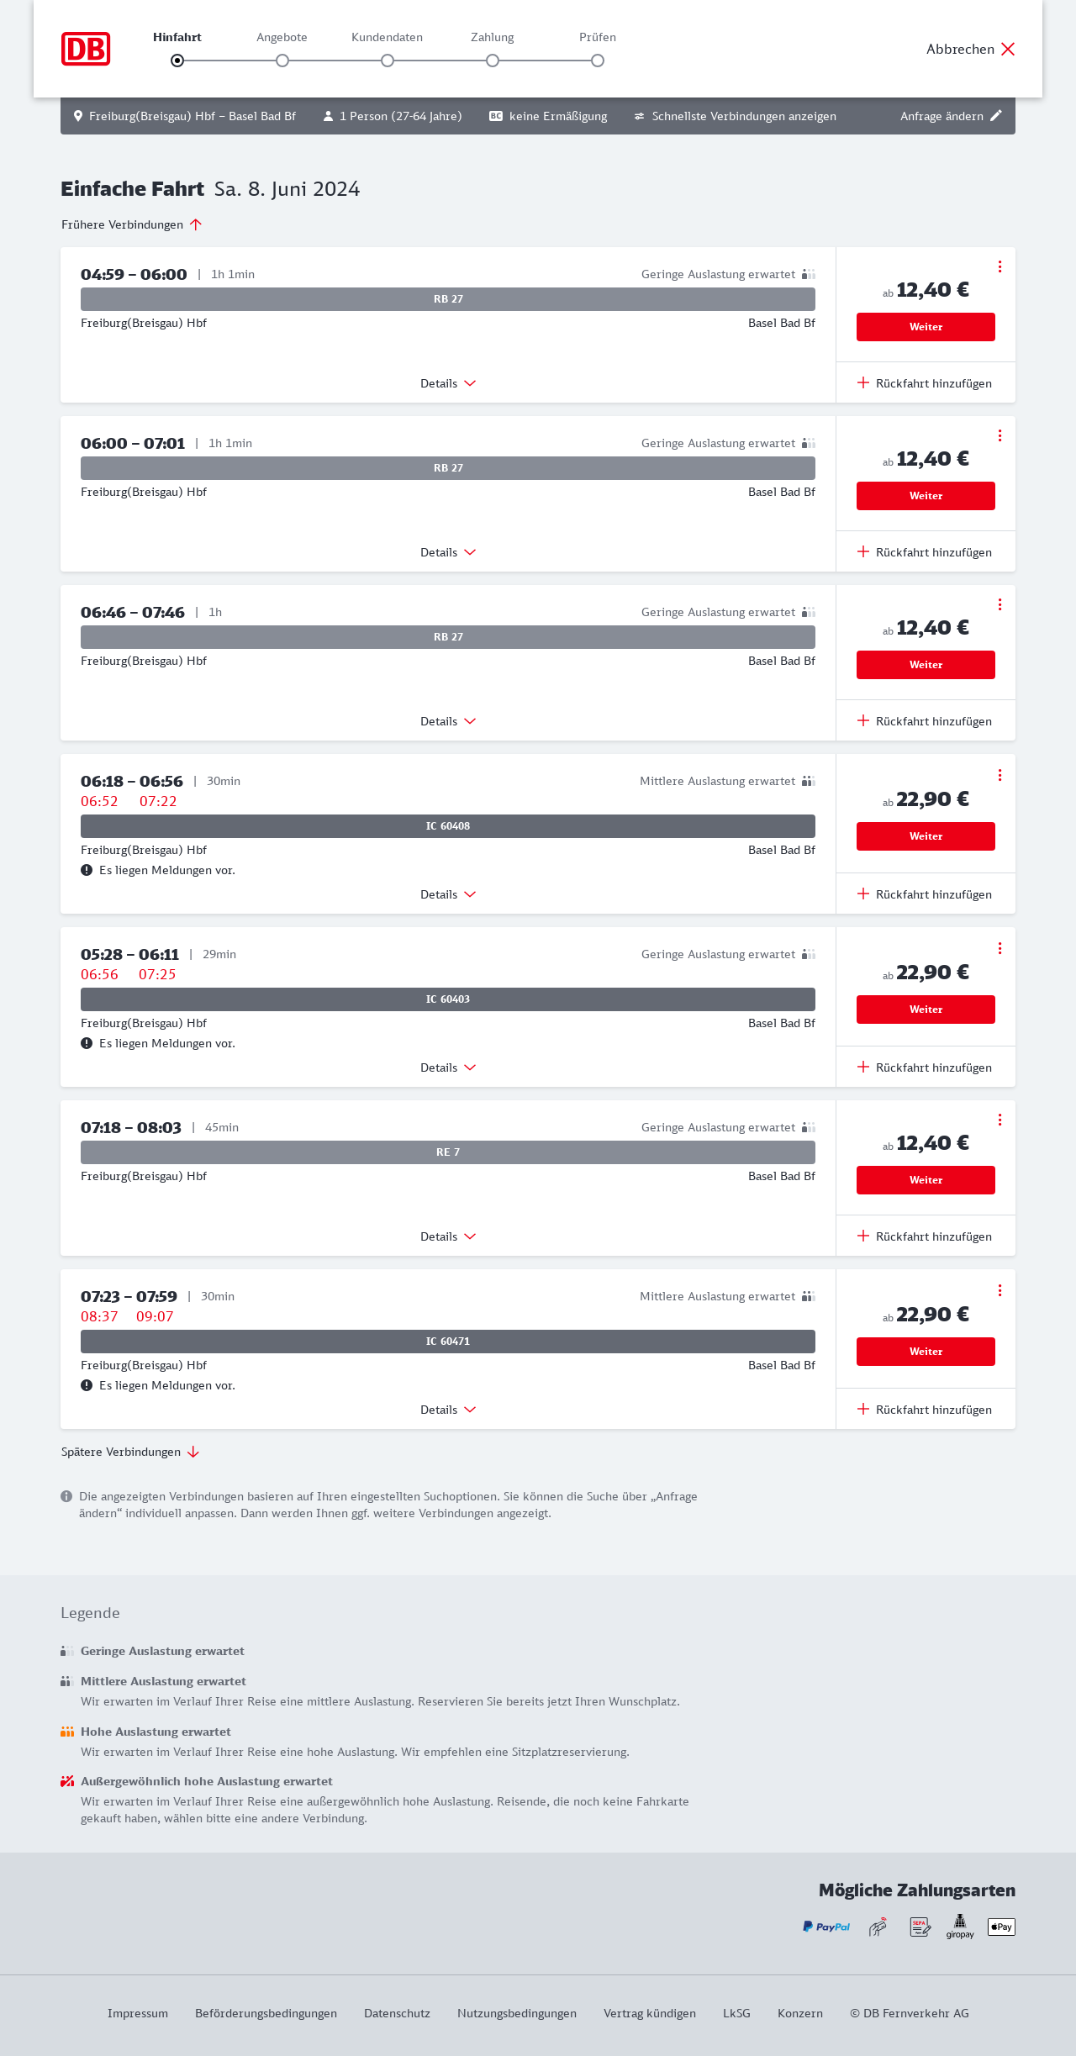
Task: Click the IC 60471 train bar
Action: (448, 1342)
